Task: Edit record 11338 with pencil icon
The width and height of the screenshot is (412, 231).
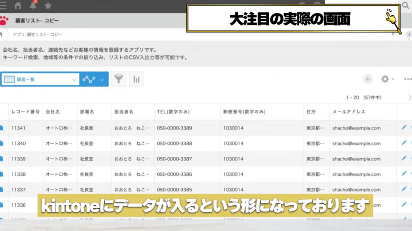Action: click(x=404, y=174)
